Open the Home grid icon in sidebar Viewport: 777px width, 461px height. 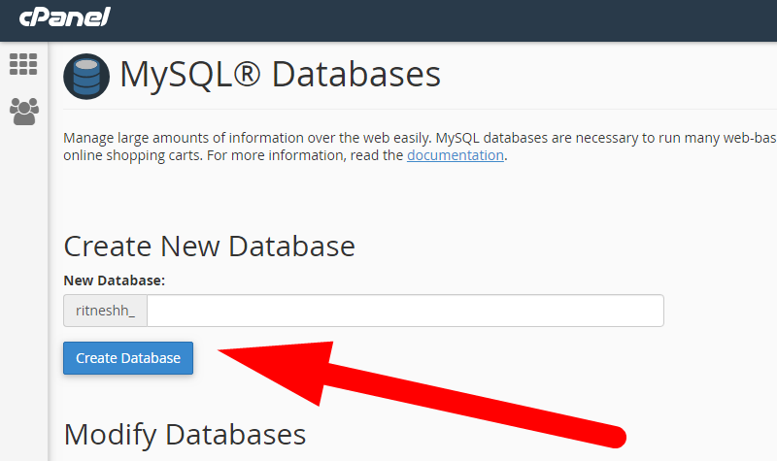click(x=23, y=65)
